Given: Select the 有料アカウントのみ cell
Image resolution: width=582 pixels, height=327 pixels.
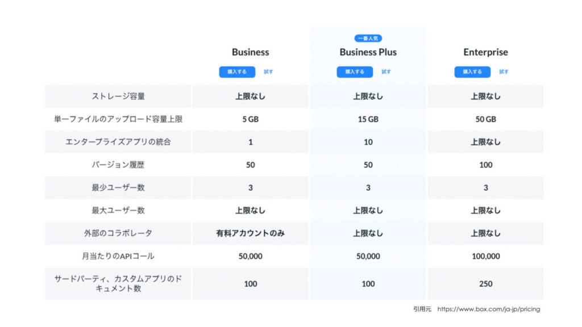Looking at the screenshot, I should click(x=251, y=233).
